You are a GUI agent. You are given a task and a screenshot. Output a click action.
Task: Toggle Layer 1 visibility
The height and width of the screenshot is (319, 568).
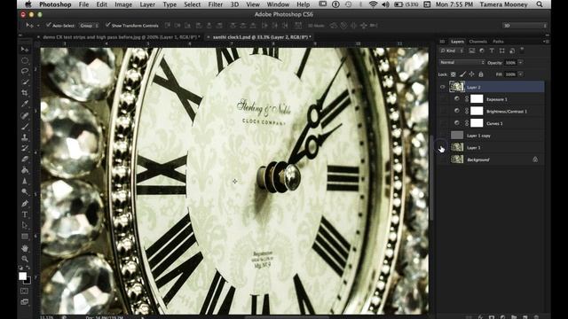tap(442, 148)
